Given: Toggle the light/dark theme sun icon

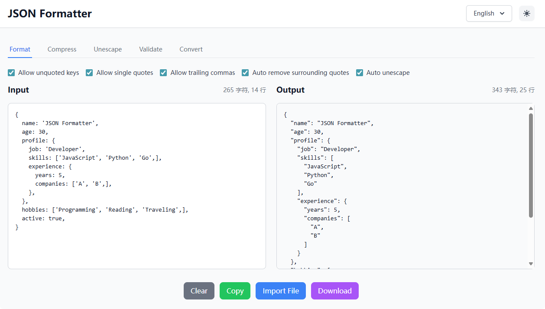Looking at the screenshot, I should (526, 13).
